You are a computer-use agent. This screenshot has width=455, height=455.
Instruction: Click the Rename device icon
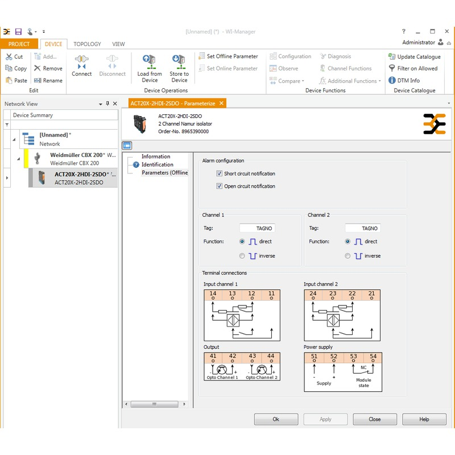pyautogui.click(x=38, y=80)
